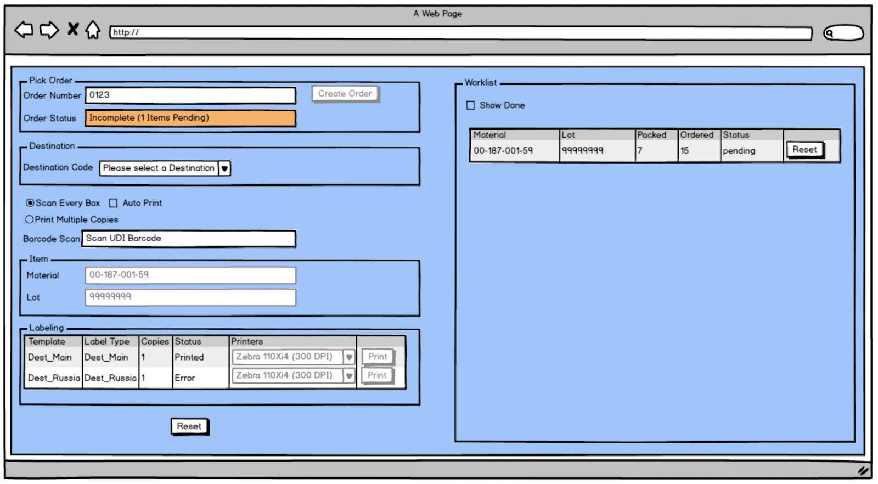Expand printer dropdown for Dest_Main row
Screen dimensions: 878x484
pos(348,357)
